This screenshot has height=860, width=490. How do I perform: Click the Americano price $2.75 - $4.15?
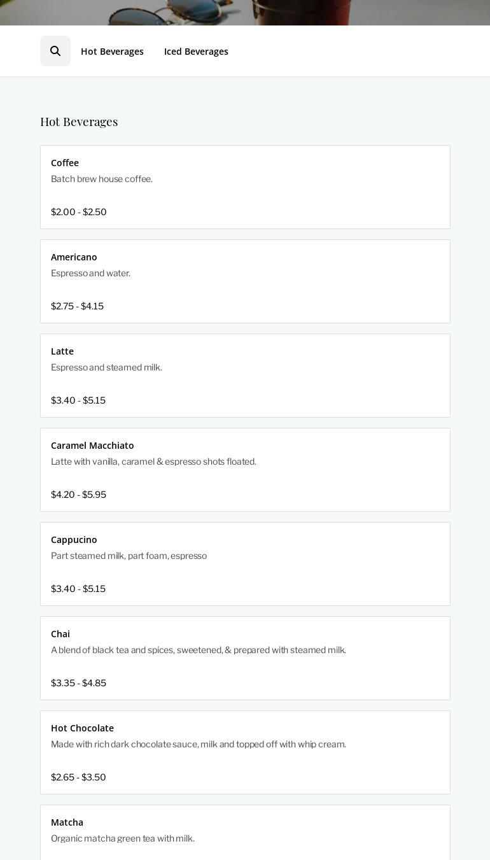pyautogui.click(x=77, y=306)
